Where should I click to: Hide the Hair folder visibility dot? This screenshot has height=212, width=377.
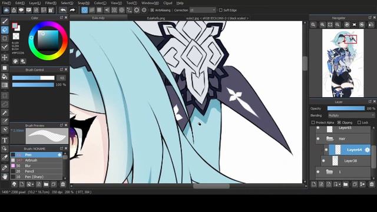click(318, 139)
